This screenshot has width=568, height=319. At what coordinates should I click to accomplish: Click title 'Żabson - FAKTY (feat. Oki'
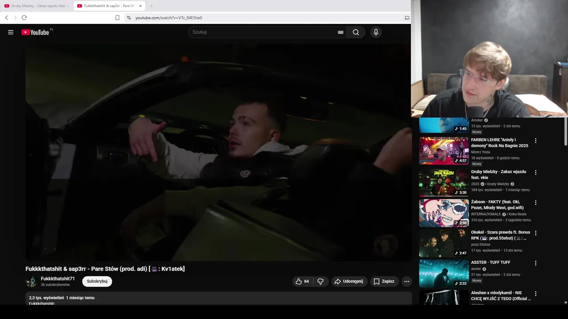click(497, 205)
